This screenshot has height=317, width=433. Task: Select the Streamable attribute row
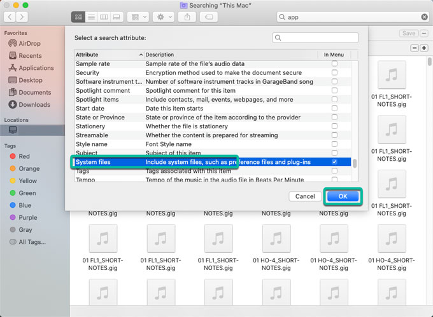(x=213, y=135)
